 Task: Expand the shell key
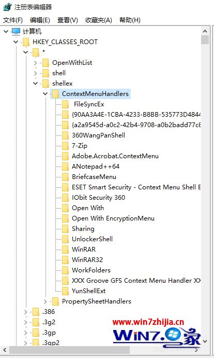(x=36, y=73)
